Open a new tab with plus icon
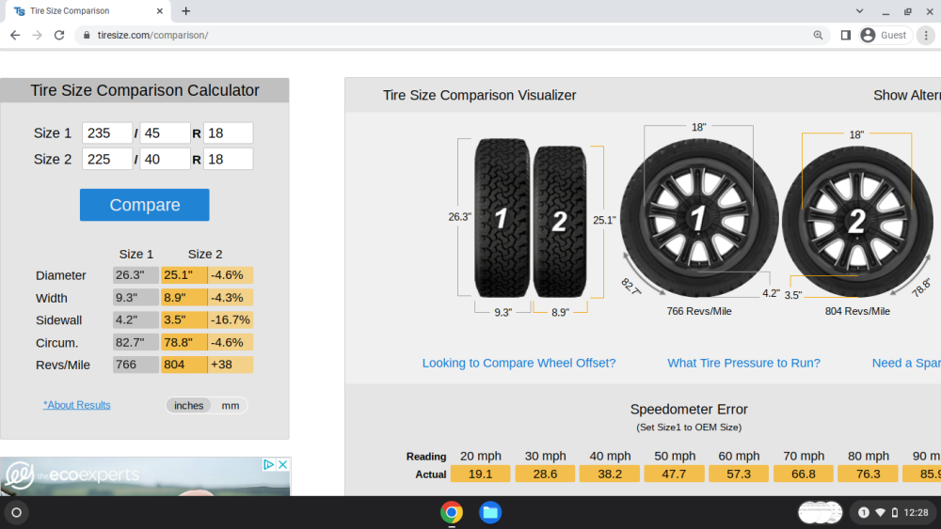This screenshot has height=529, width=941. pos(186,10)
